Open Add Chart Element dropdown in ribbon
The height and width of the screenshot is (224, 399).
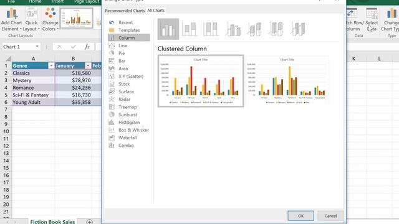(11, 19)
